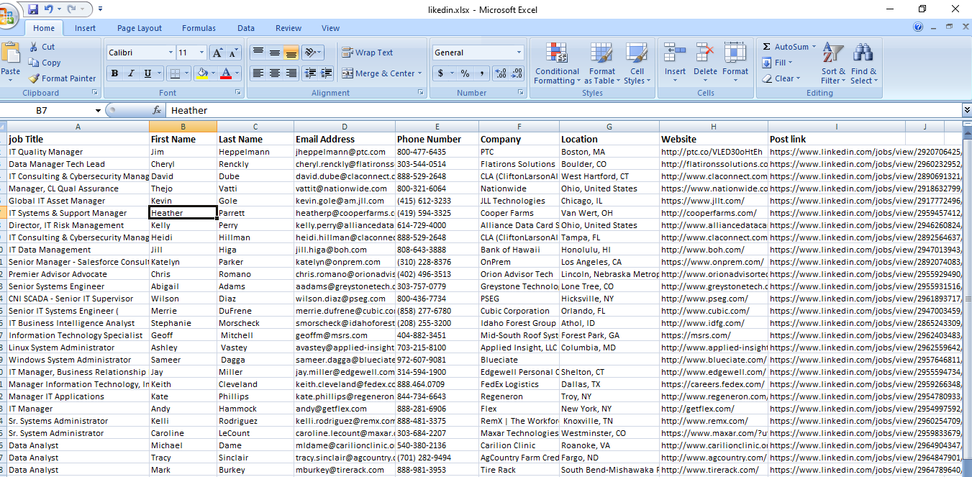This screenshot has width=972, height=477.
Task: Cut the selected cell
Action: coord(42,47)
